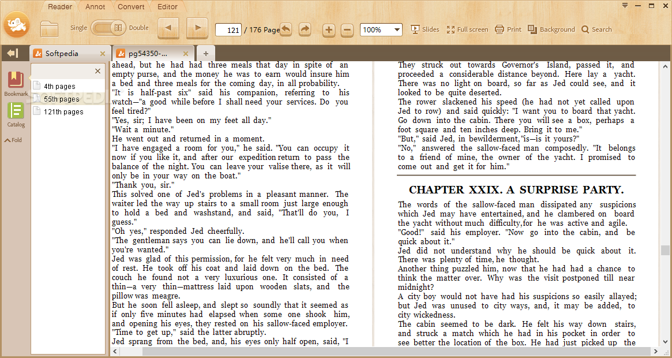Change the Background setting

click(x=551, y=29)
